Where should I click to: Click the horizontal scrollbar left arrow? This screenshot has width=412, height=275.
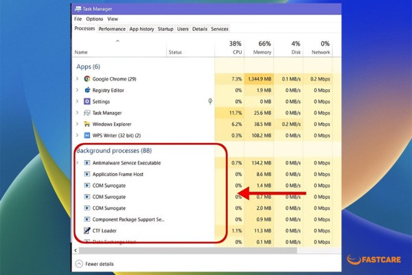click(x=76, y=250)
